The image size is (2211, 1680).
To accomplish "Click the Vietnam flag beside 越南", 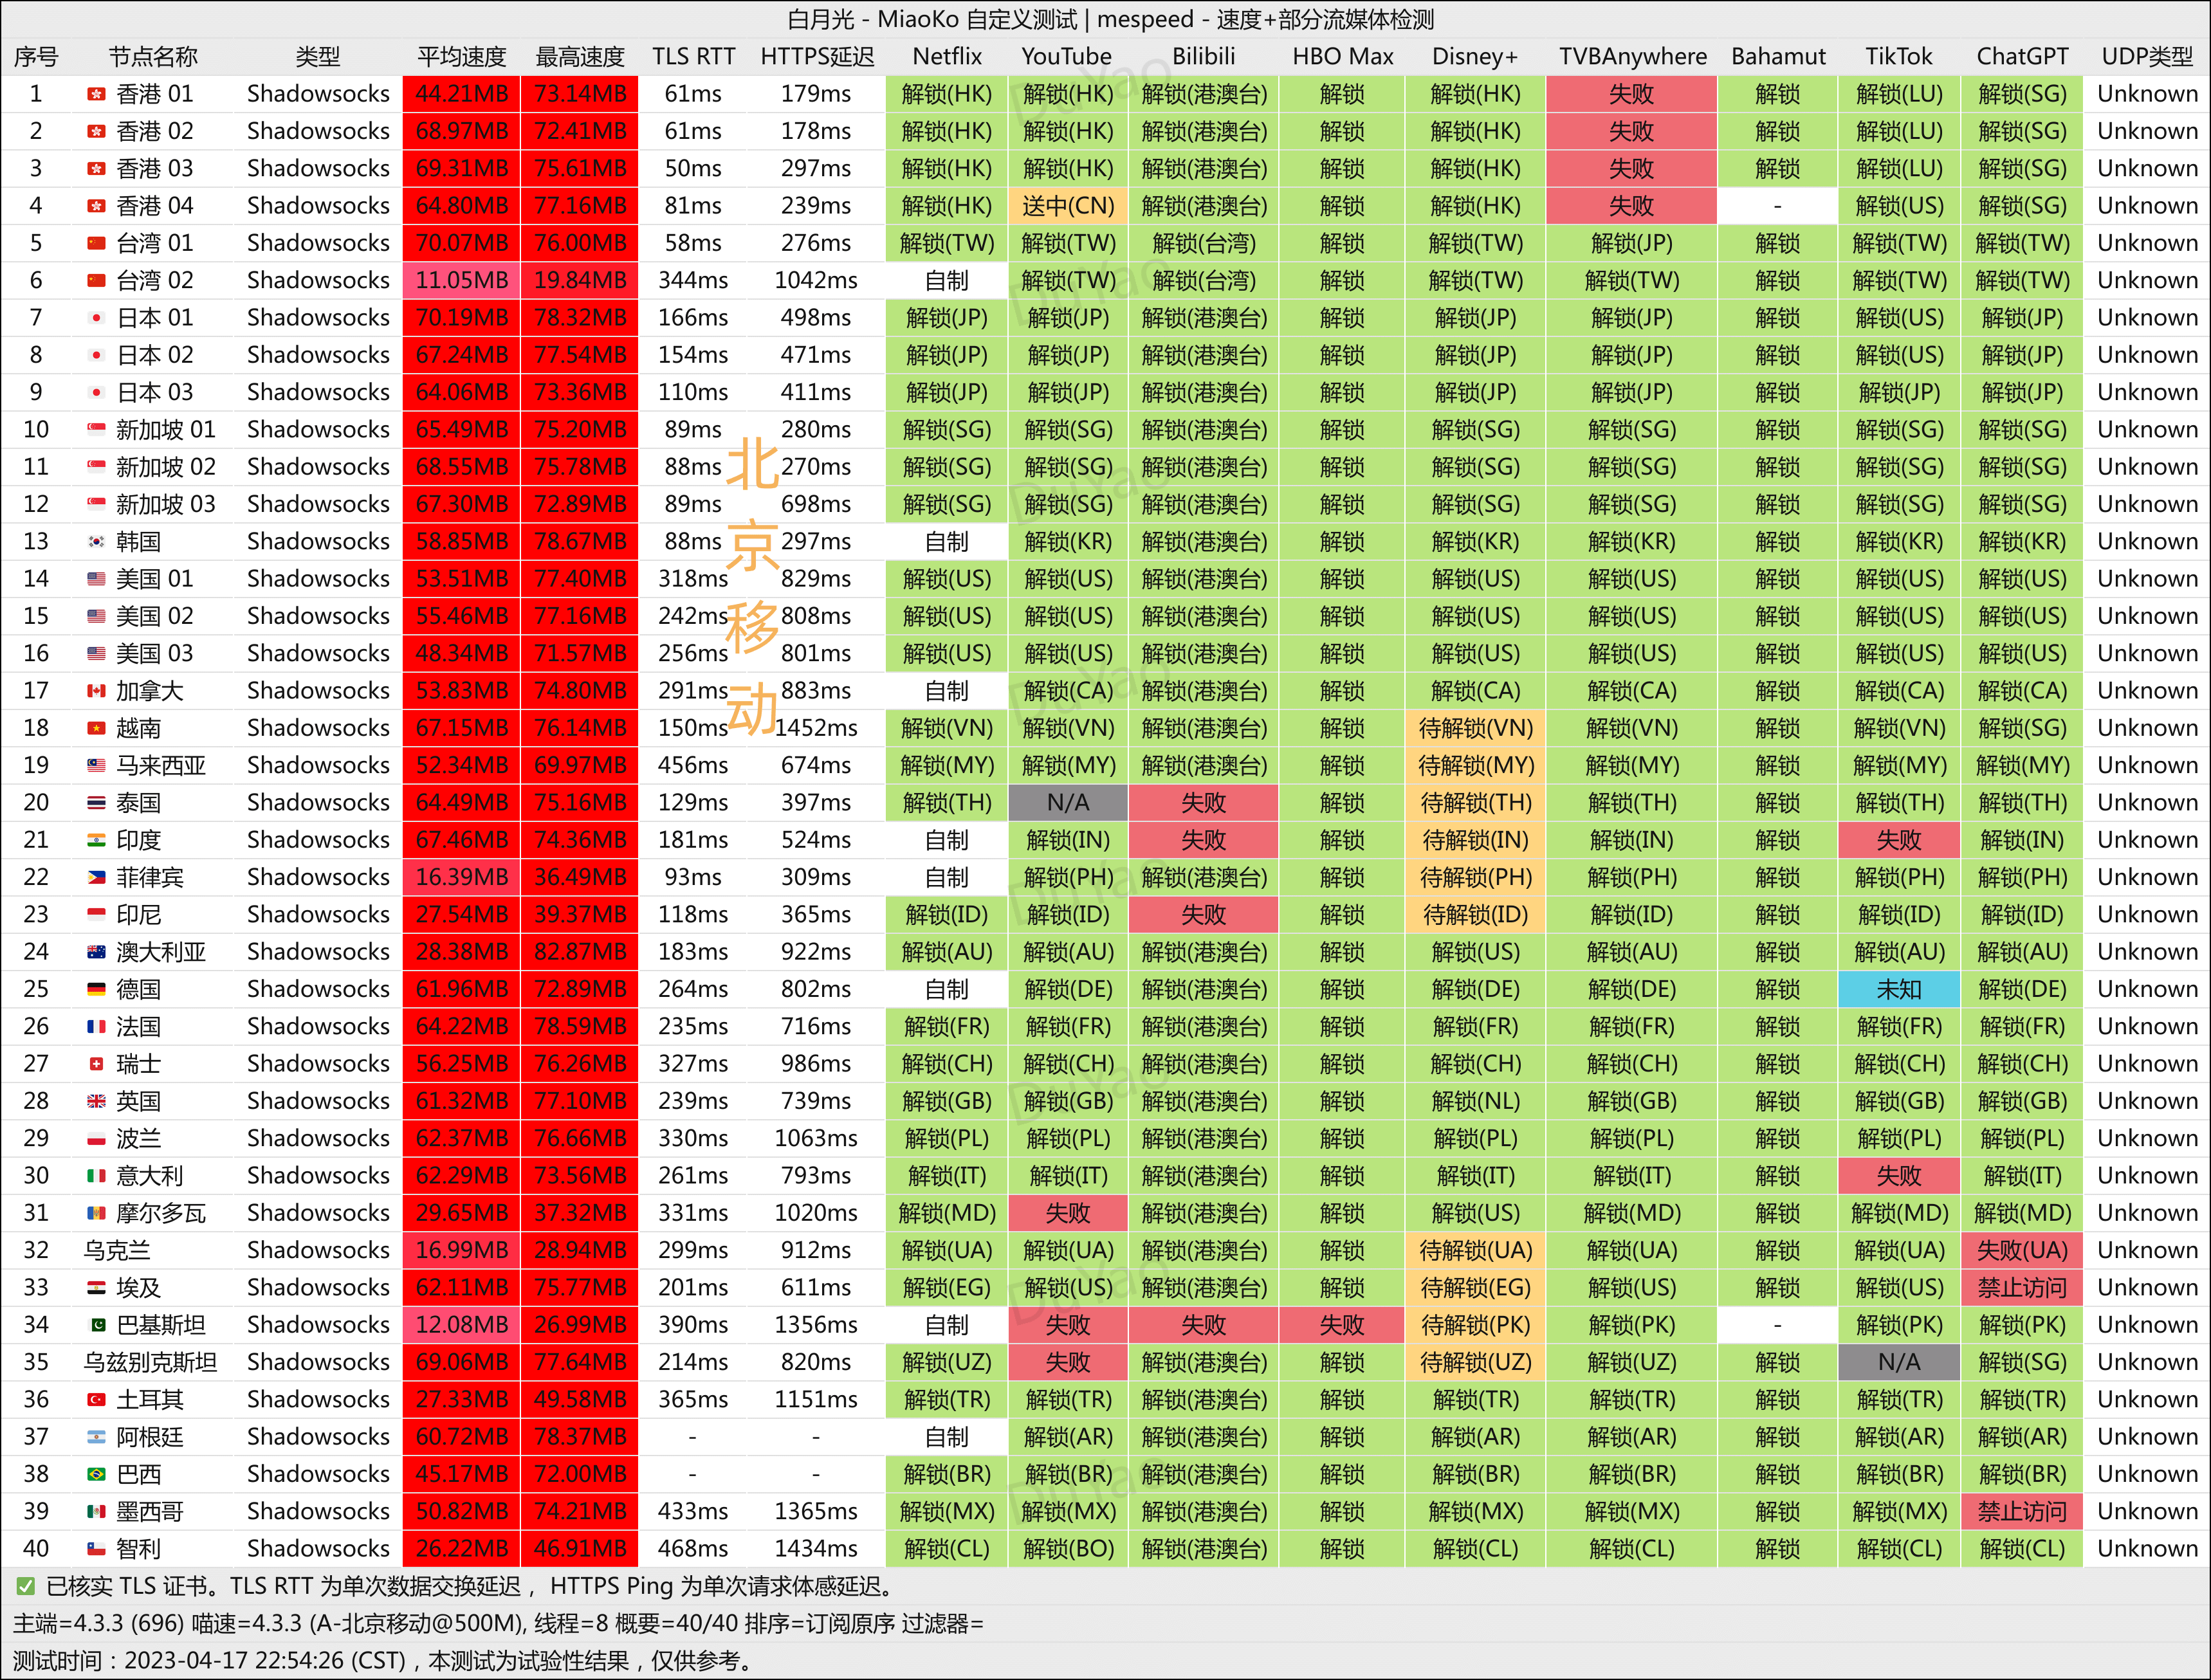I will (x=96, y=728).
